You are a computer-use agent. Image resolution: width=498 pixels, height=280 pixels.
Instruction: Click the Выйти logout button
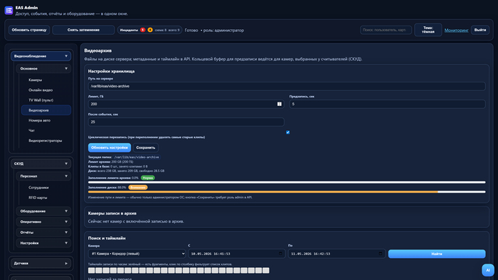(x=480, y=30)
